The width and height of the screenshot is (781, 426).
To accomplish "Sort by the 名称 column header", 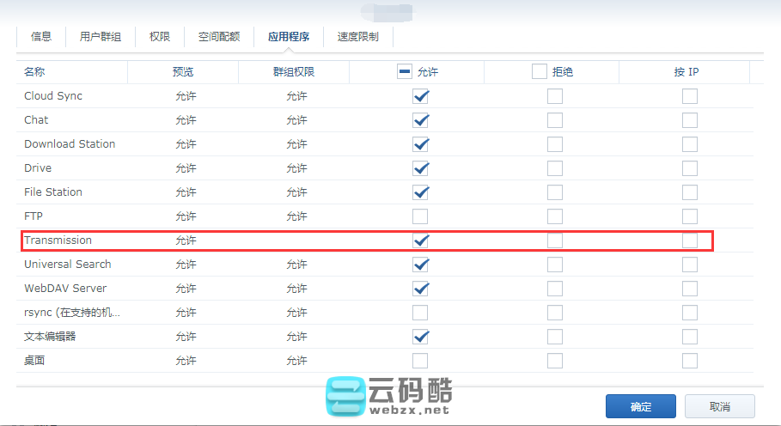I will [34, 72].
